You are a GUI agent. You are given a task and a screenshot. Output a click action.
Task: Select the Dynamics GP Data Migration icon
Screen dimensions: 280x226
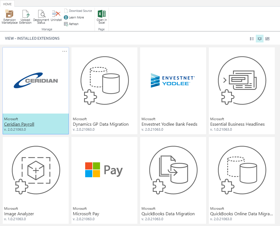pyautogui.click(x=104, y=80)
